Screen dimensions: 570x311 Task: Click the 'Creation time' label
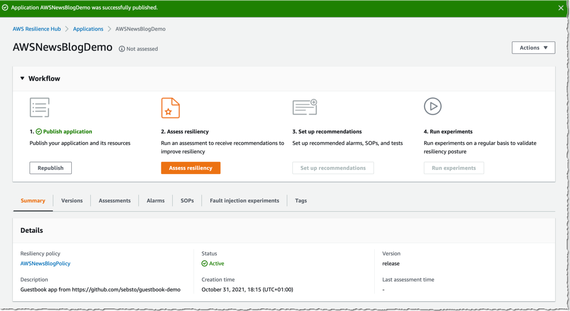pos(218,280)
